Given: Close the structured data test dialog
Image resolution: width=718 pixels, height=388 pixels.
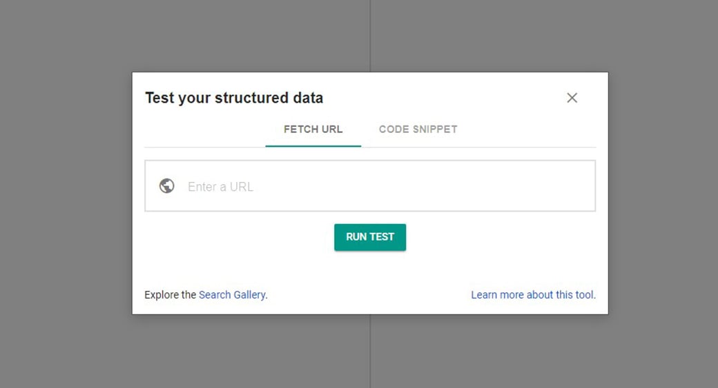Looking at the screenshot, I should 572,98.
